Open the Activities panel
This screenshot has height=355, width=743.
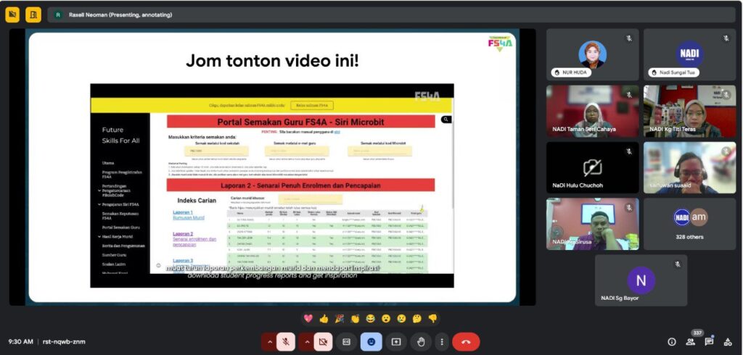point(728,342)
